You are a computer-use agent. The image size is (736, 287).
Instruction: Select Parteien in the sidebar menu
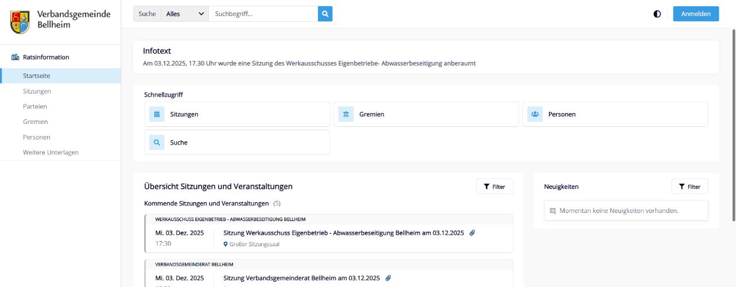click(35, 107)
